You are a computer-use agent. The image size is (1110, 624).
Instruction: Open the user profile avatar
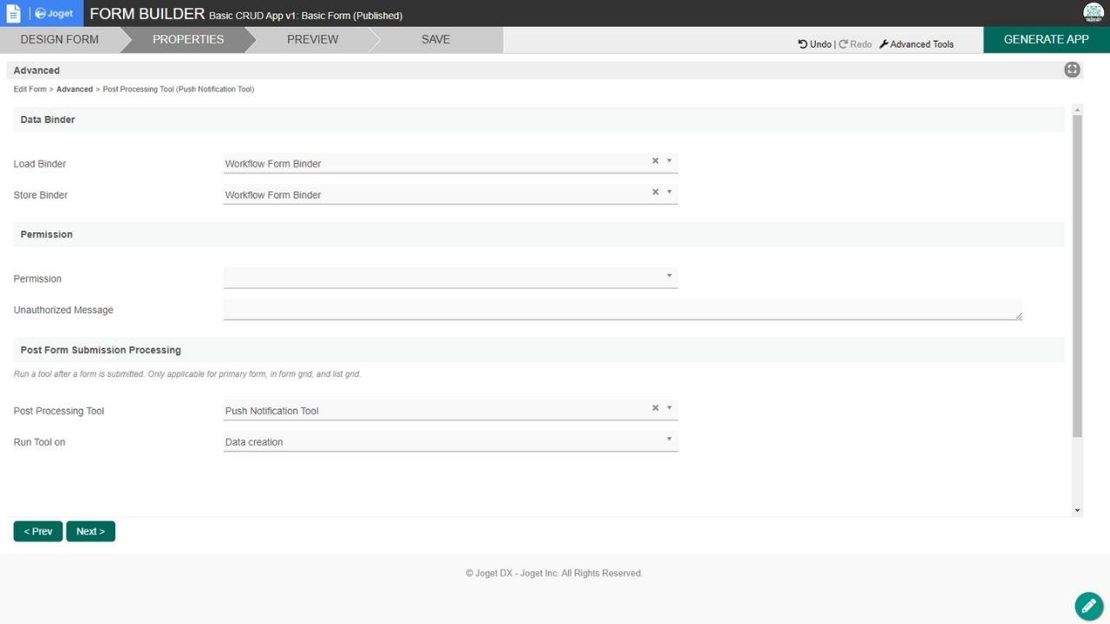coord(1093,13)
